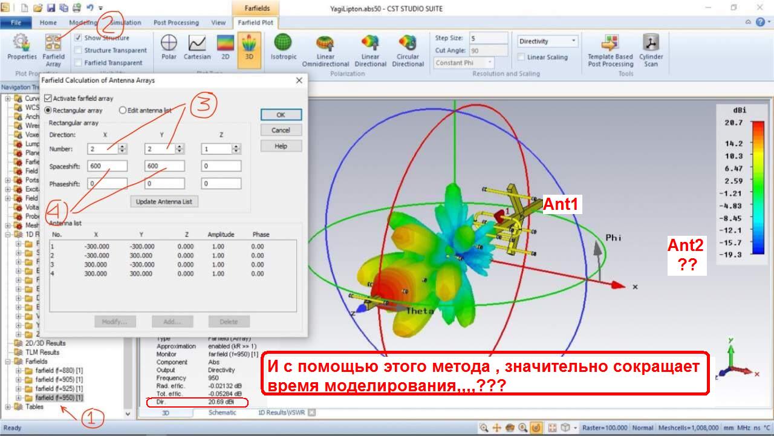
Task: Switch to the View ribbon tab
Action: pos(218,22)
